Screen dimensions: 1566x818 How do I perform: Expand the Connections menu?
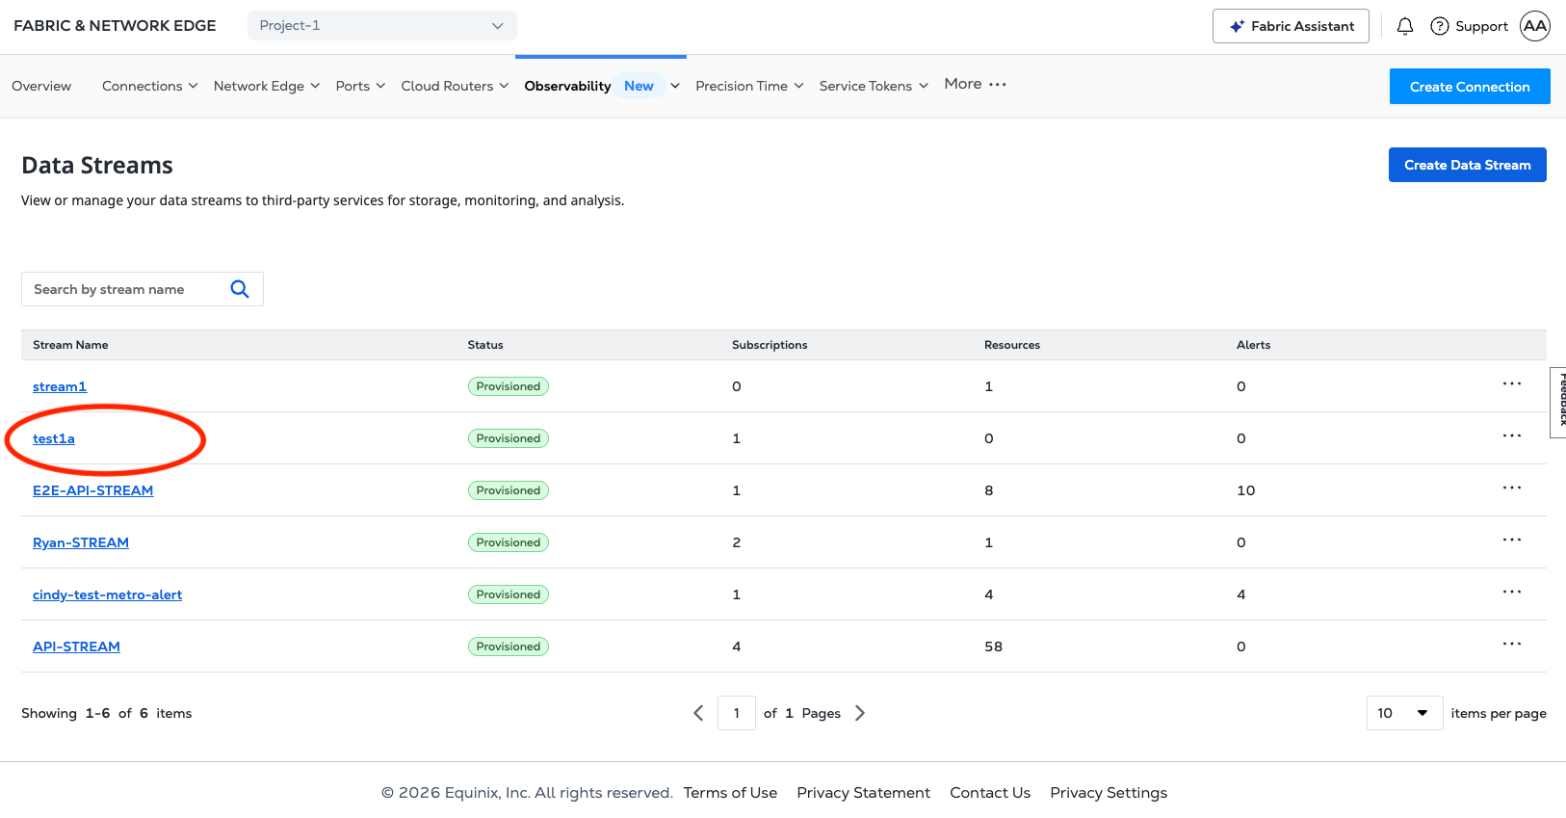point(149,86)
